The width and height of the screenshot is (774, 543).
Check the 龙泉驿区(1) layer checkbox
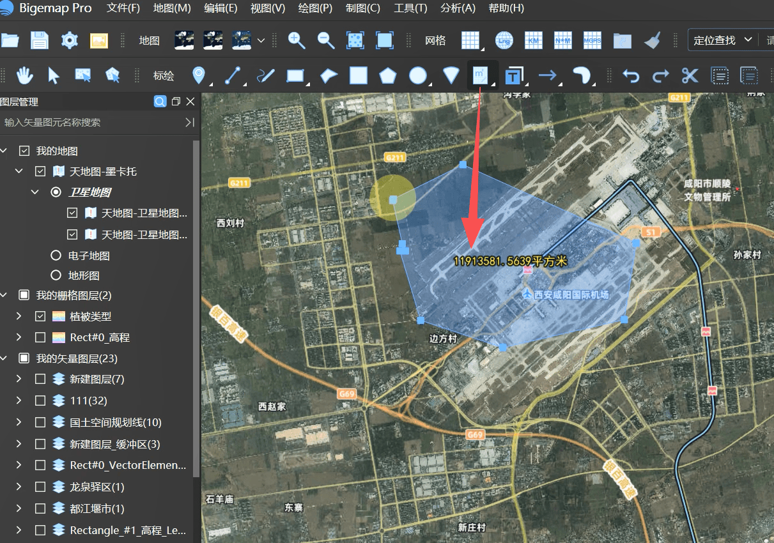point(40,487)
